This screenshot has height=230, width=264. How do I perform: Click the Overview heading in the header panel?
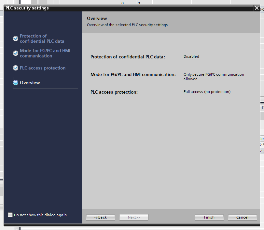click(x=97, y=19)
